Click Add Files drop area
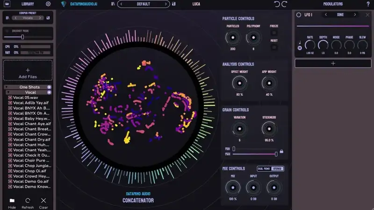 tap(28, 70)
